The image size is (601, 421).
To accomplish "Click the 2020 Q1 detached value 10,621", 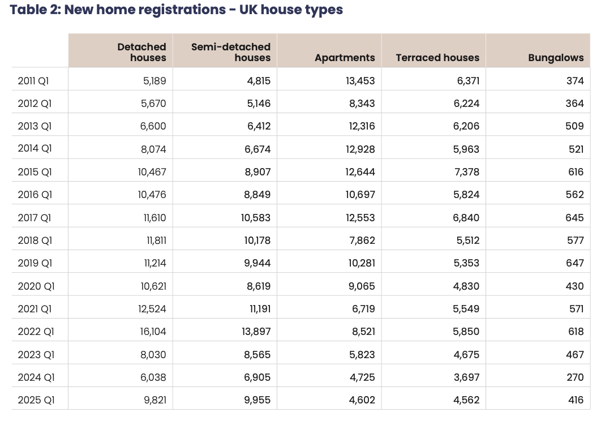I will 153,286.
